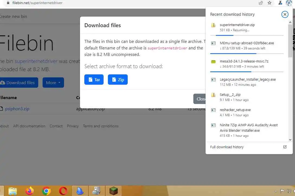Open the installer app in taskbar
The height and width of the screenshot is (196, 295).
pyautogui.click(x=97, y=191)
